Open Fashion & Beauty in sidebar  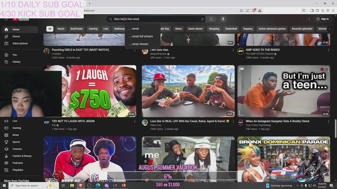click(20, 156)
